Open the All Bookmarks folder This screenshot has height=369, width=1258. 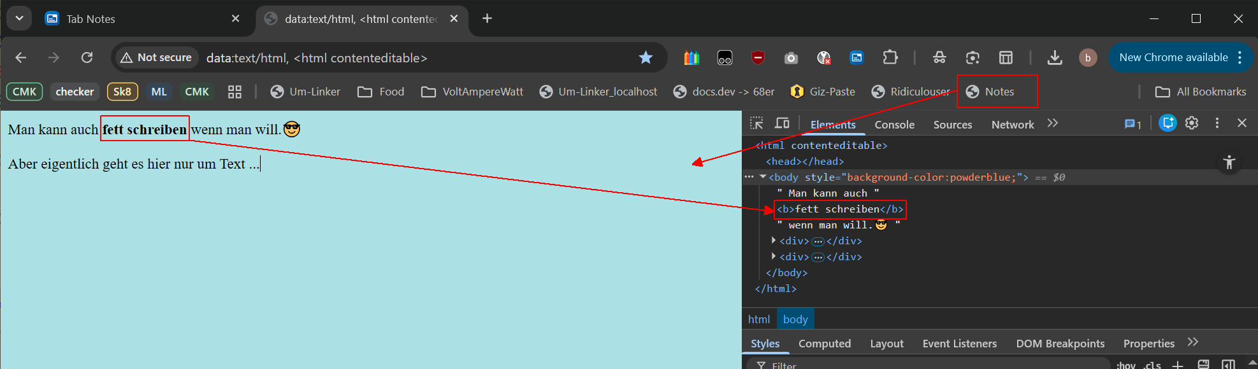tap(1201, 92)
